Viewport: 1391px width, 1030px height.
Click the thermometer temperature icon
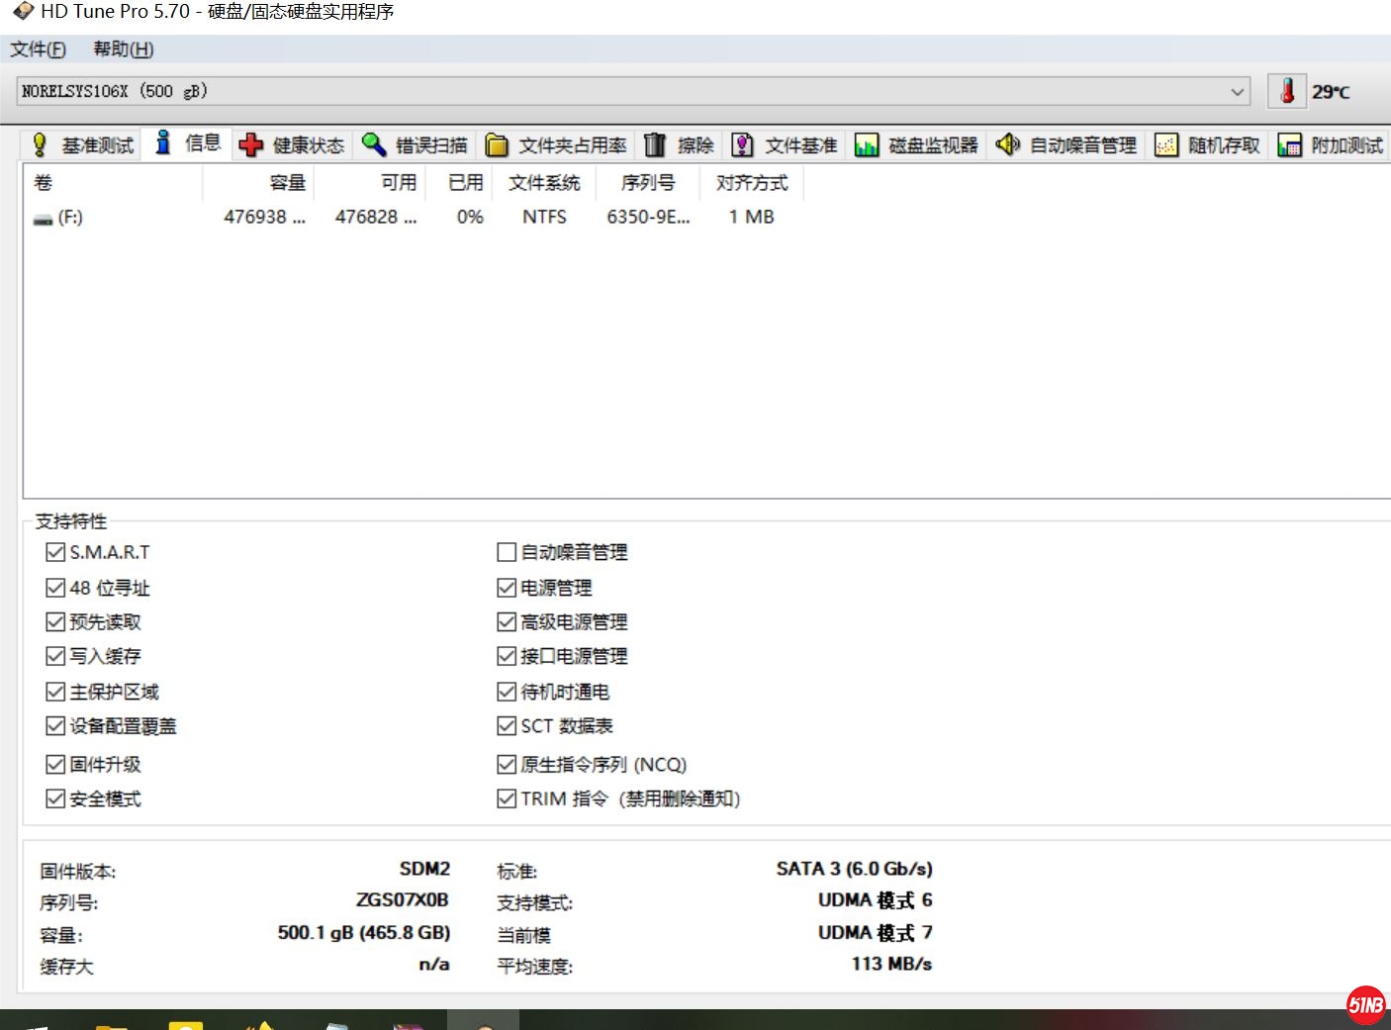[x=1287, y=91]
